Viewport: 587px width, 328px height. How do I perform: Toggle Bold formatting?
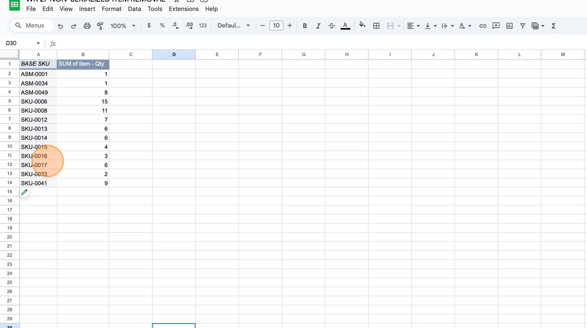pos(305,26)
